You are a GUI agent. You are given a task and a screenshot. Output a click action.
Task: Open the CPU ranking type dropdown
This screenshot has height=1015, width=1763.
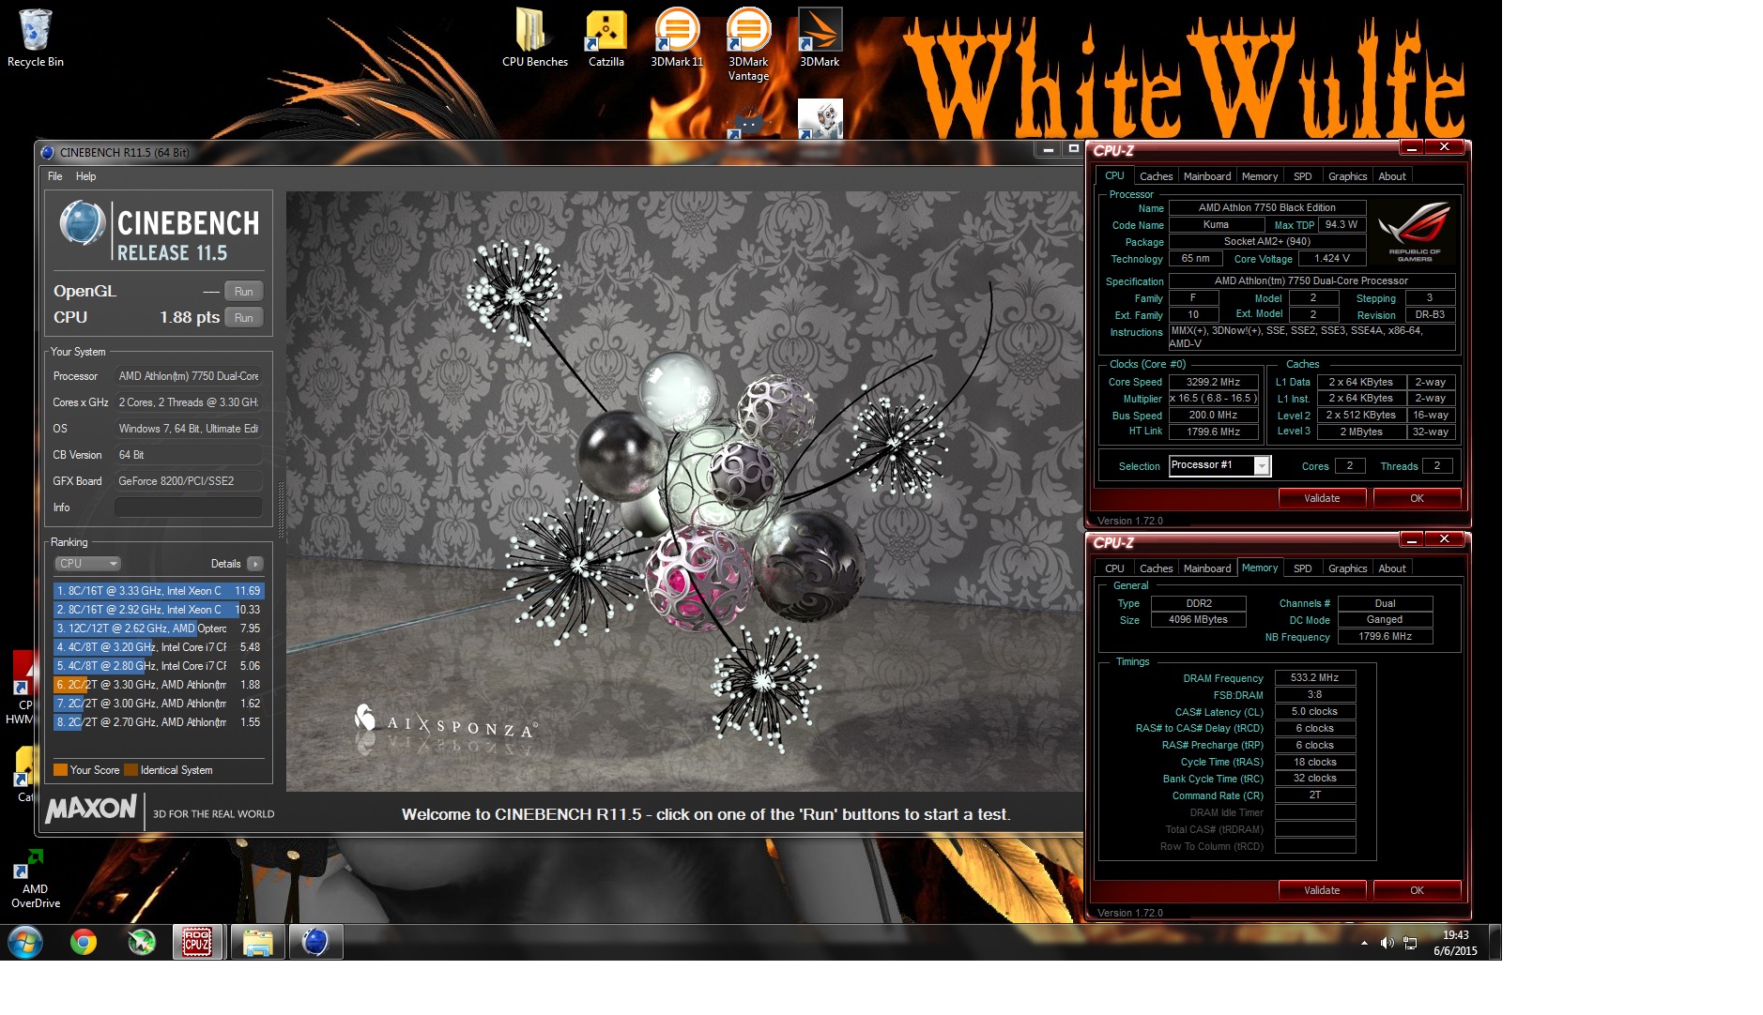pyautogui.click(x=87, y=564)
